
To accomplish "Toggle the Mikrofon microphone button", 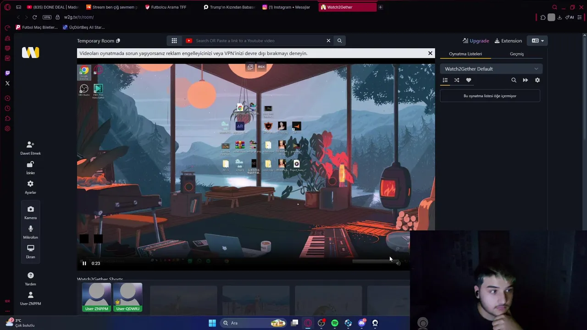I will click(30, 232).
